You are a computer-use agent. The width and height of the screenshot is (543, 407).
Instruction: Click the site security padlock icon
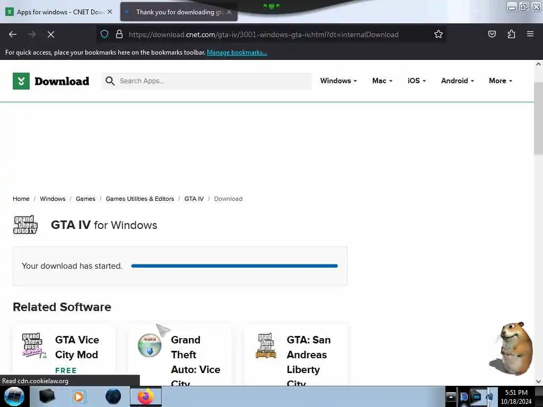click(x=119, y=34)
